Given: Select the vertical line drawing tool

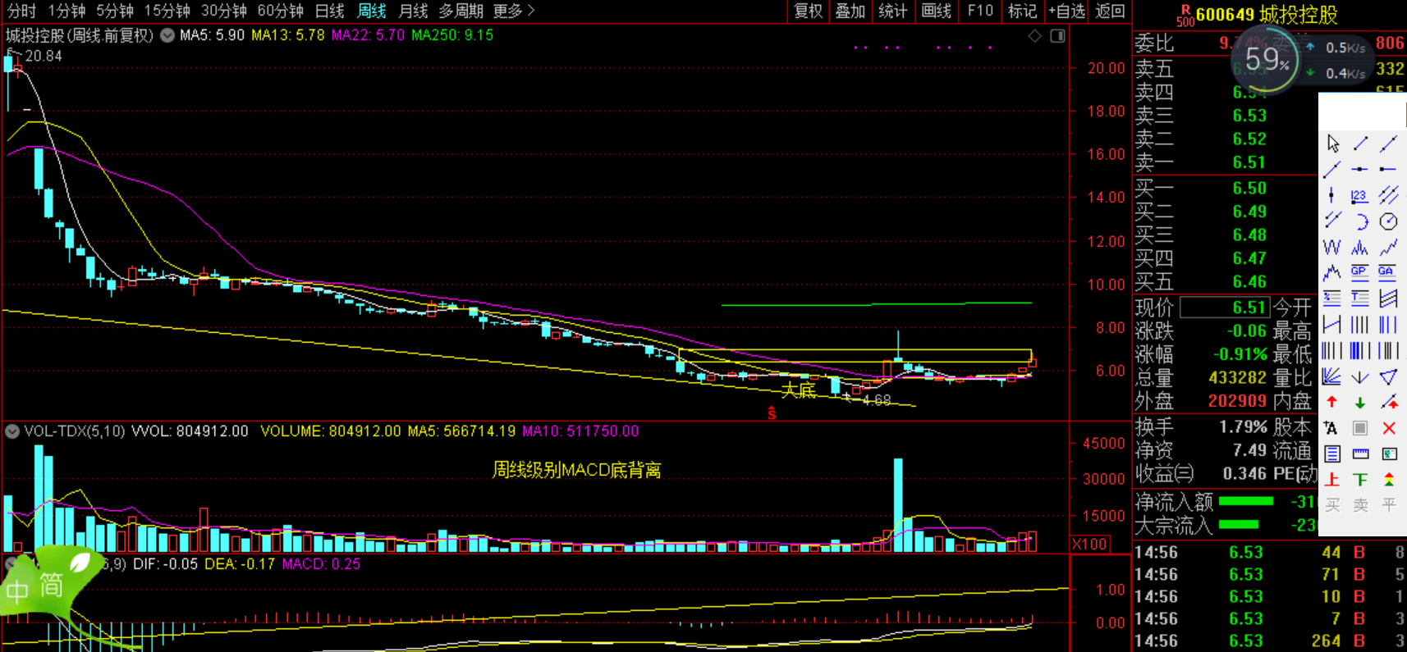Looking at the screenshot, I should coord(1332,195).
